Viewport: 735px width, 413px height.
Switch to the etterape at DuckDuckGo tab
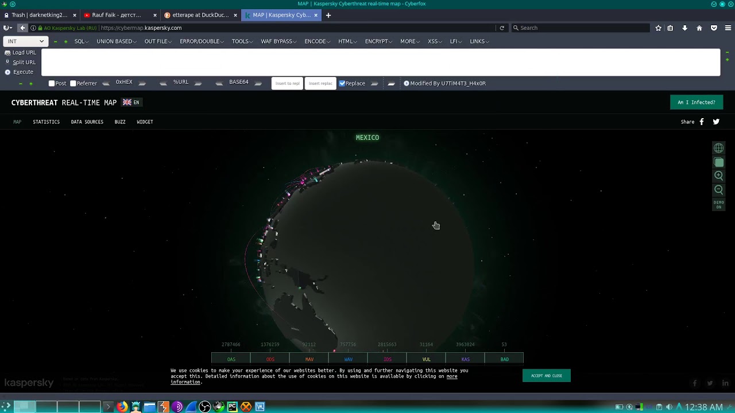[199, 15]
